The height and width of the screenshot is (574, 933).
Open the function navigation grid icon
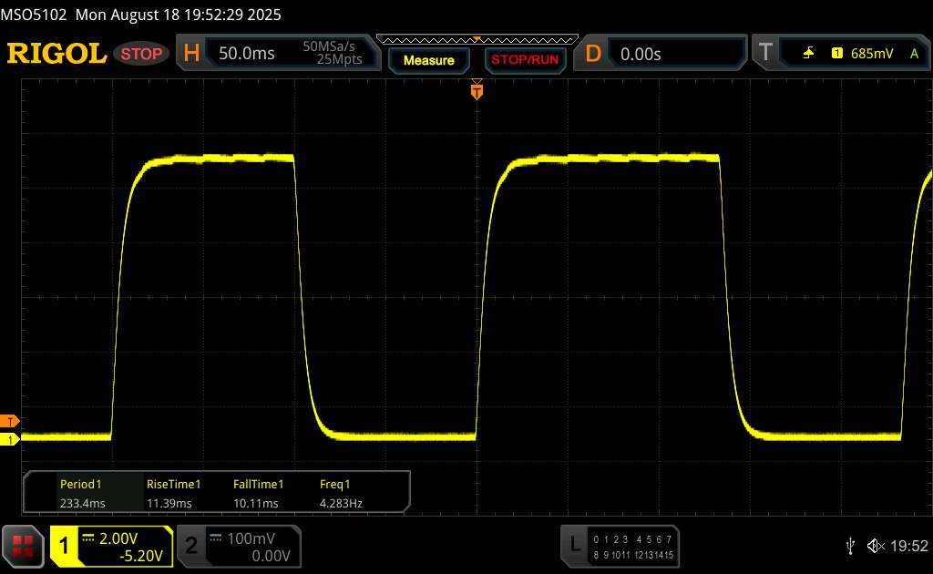click(24, 545)
